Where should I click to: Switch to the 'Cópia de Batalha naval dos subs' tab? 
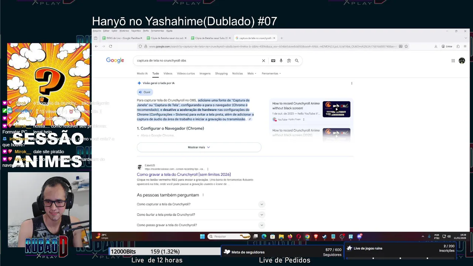click(x=166, y=38)
